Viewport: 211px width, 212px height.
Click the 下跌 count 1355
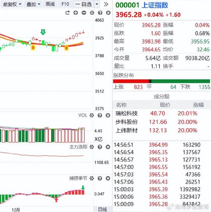coord(204,87)
